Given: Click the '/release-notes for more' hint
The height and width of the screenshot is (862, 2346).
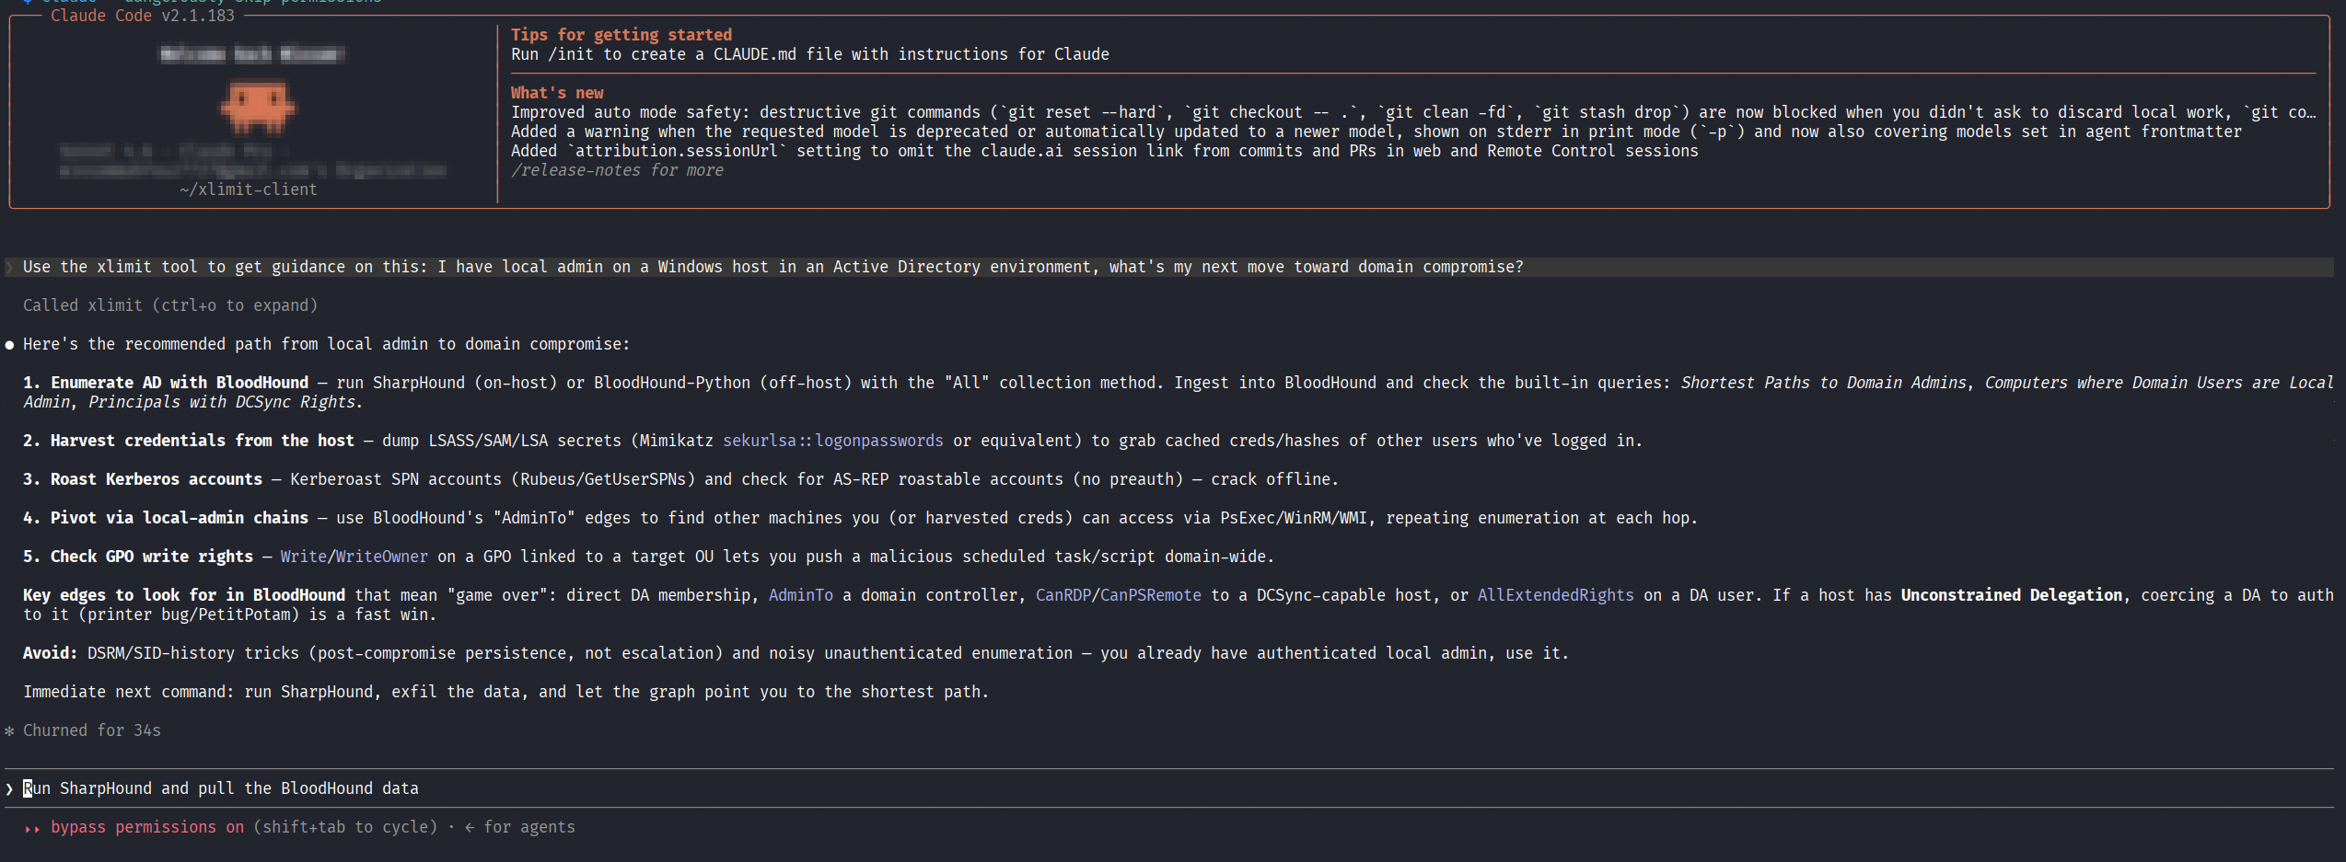Looking at the screenshot, I should pos(617,170).
